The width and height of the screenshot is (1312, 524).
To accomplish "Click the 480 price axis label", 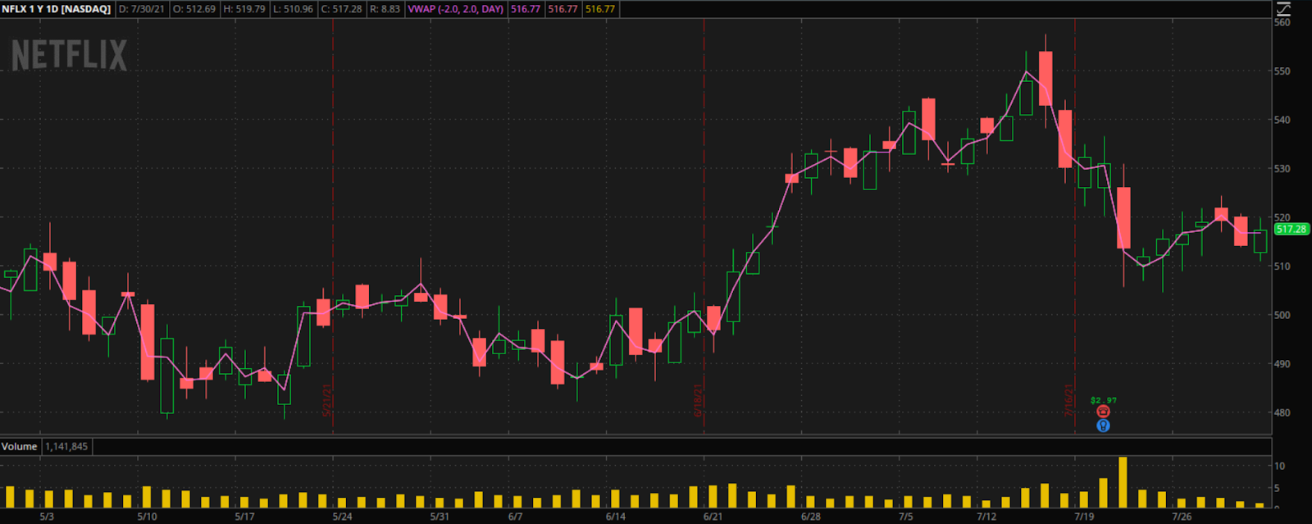I will click(x=1282, y=413).
